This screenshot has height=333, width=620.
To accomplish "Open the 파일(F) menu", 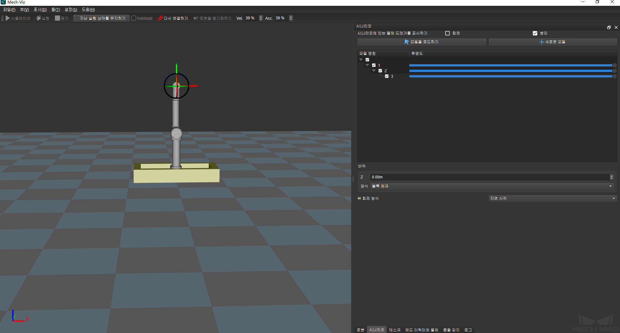I will pos(9,10).
